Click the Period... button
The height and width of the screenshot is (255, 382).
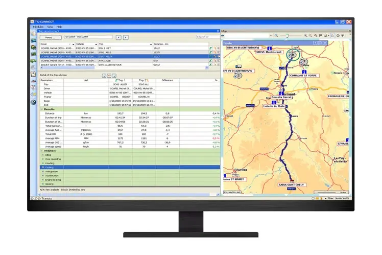(x=50, y=37)
